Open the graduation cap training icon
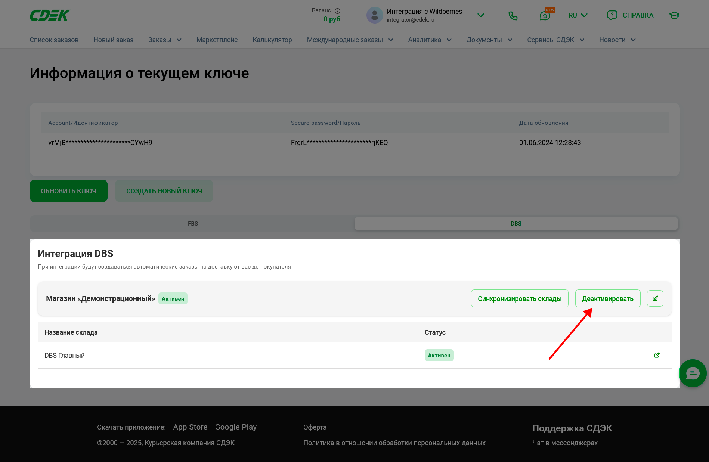The width and height of the screenshot is (709, 462). pyautogui.click(x=674, y=15)
